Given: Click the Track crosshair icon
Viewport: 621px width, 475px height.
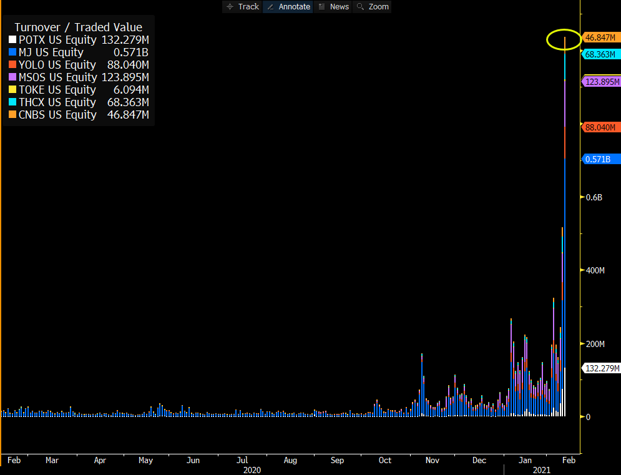Looking at the screenshot, I should click(x=230, y=7).
